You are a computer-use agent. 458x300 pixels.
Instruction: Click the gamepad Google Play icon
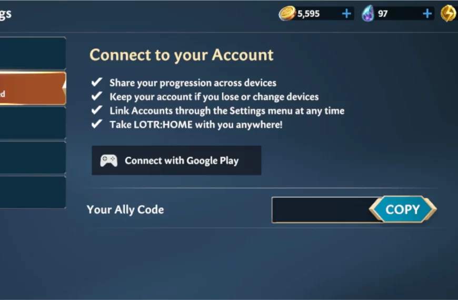point(108,161)
